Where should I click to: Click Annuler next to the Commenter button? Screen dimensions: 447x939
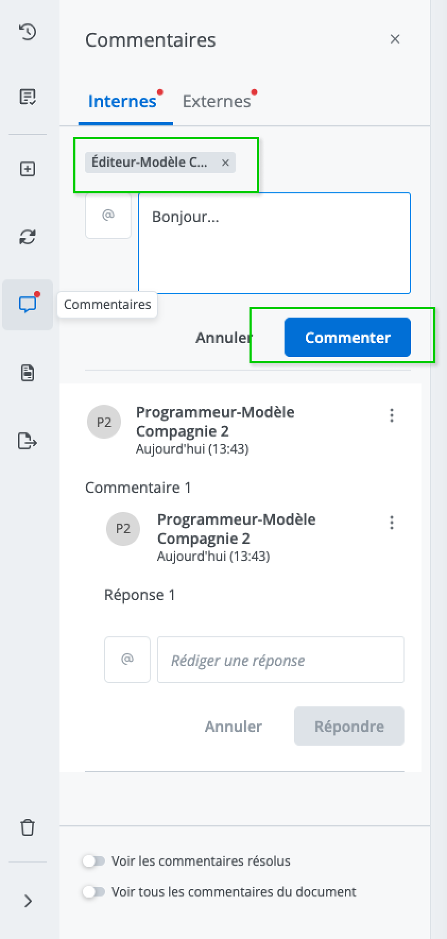pos(223,337)
